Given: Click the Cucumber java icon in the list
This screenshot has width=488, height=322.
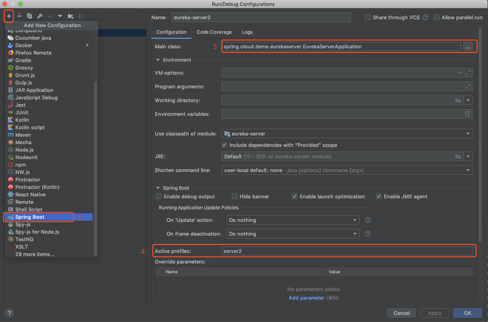Looking at the screenshot, I should coord(11,38).
